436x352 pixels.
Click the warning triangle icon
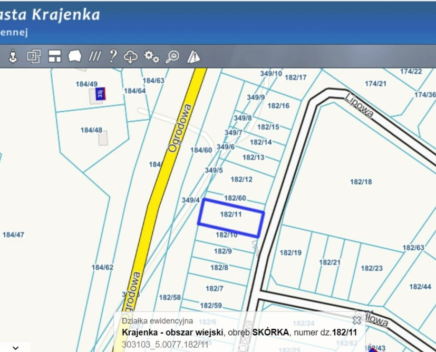[x=193, y=56]
